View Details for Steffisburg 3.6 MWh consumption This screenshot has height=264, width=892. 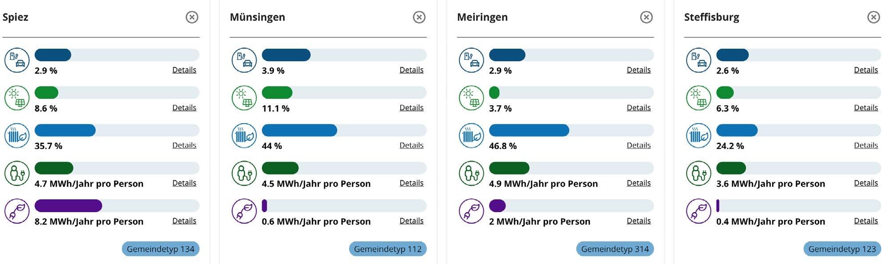click(x=866, y=183)
